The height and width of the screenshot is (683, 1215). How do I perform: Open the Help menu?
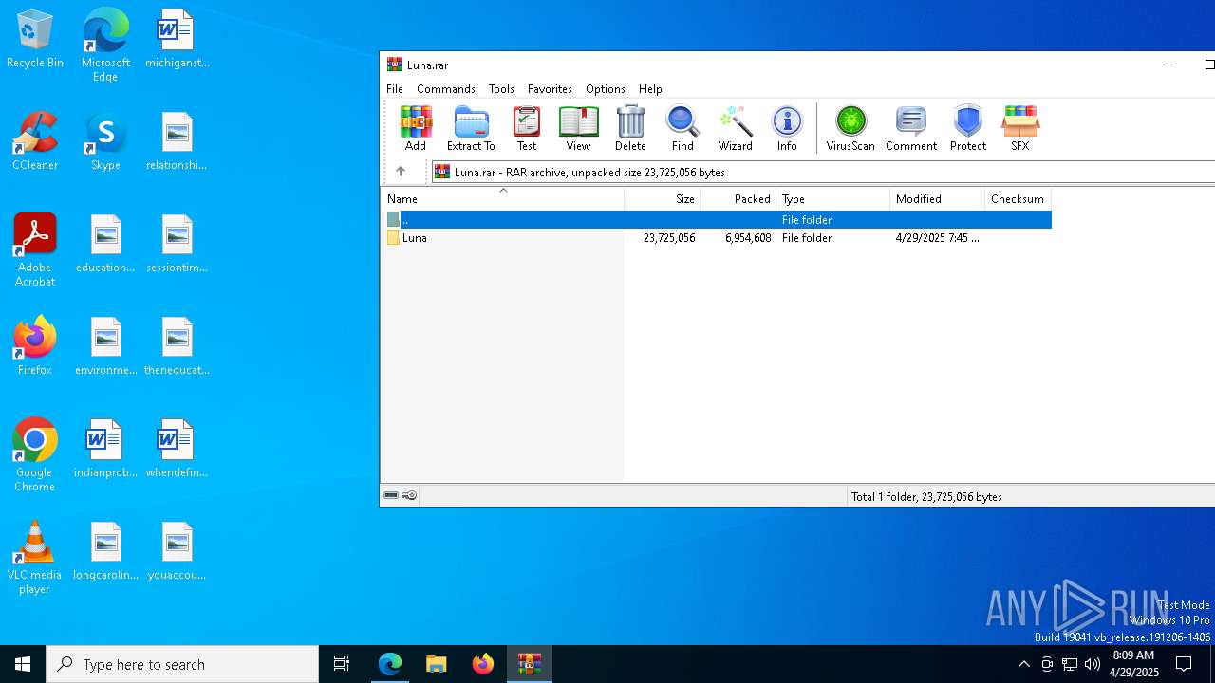pyautogui.click(x=650, y=88)
